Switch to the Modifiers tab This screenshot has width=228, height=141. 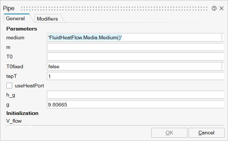pos(47,19)
